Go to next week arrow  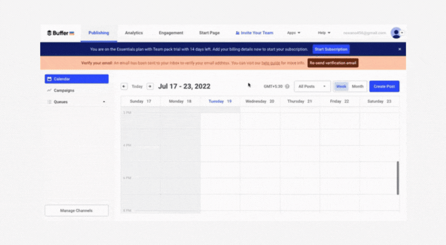150,86
